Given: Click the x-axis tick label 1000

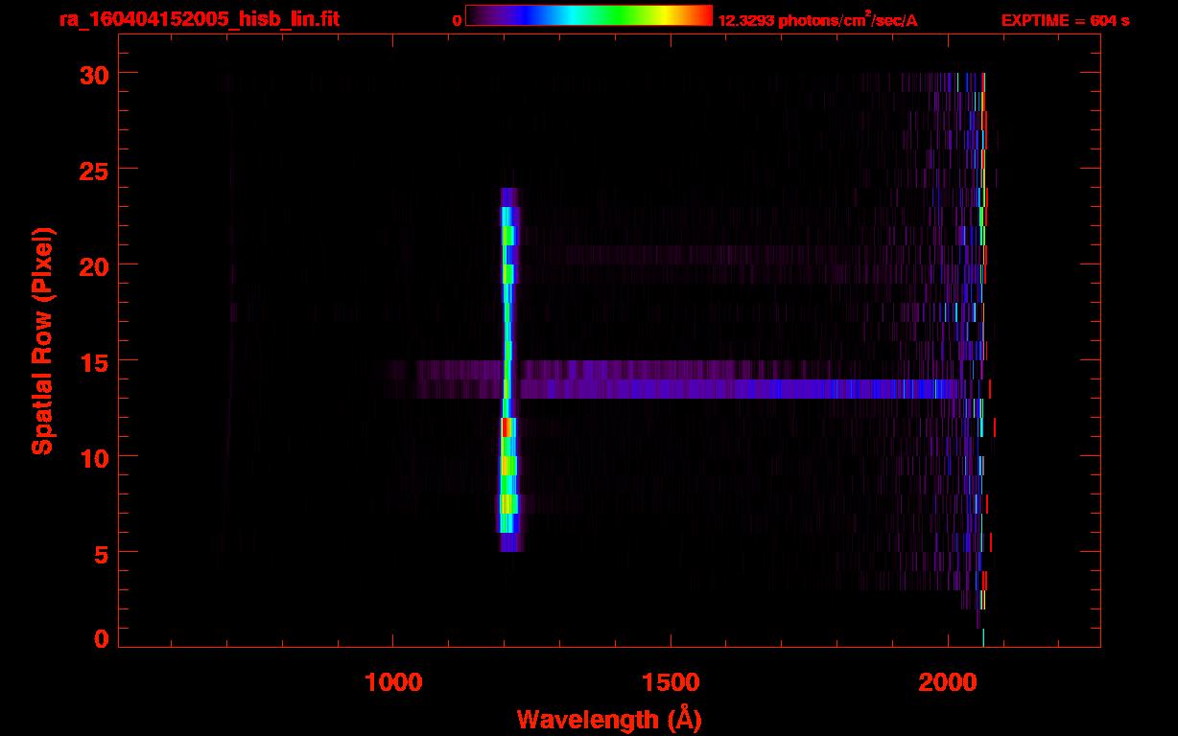Looking at the screenshot, I should pyautogui.click(x=393, y=681).
